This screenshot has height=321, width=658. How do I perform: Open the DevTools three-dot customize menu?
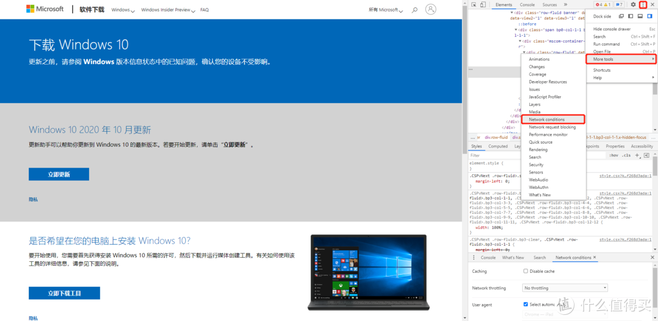click(x=643, y=5)
